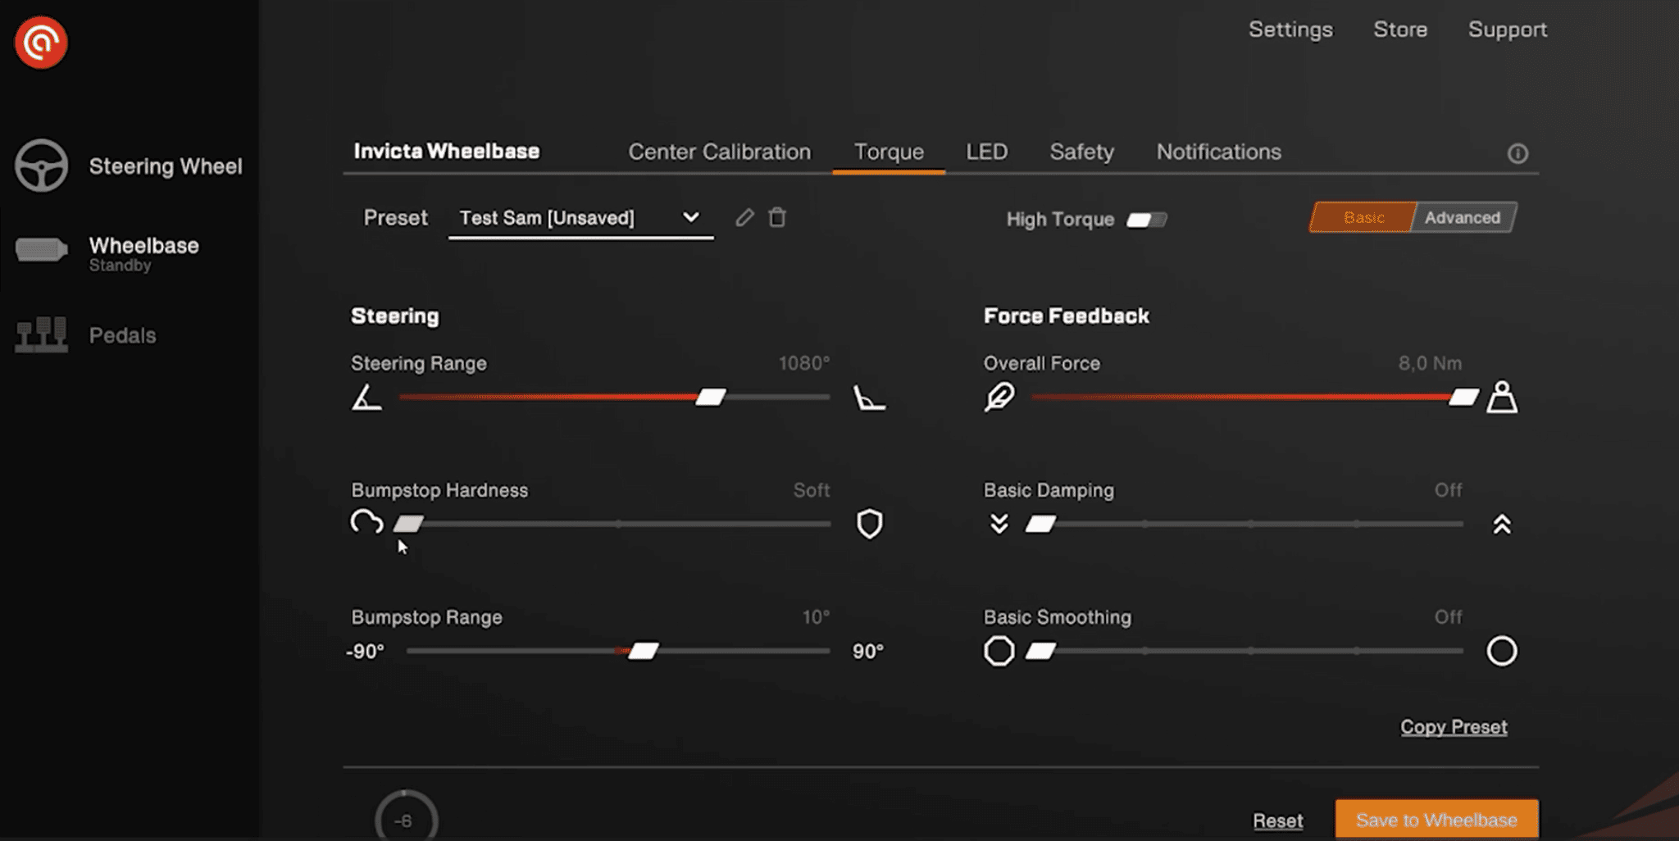Switch to the LED tab
Screen dimensions: 1679x841
(986, 152)
